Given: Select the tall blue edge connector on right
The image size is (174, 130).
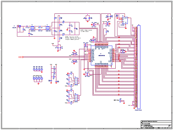Looking at the screenshot, I should tap(139, 67).
